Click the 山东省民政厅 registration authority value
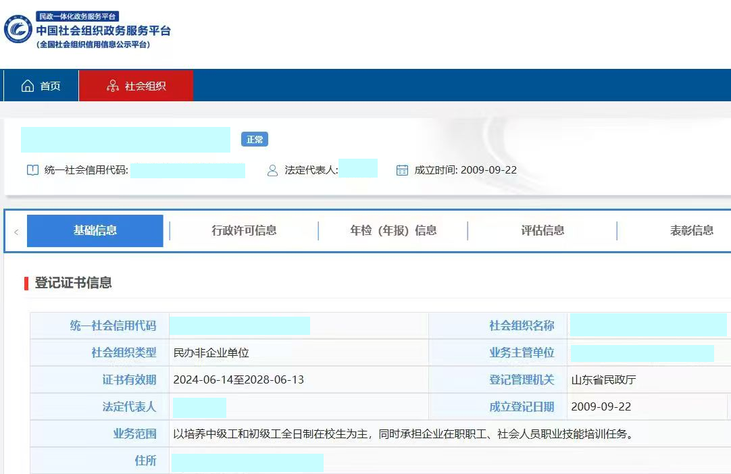Image resolution: width=731 pixels, height=474 pixels. coord(603,379)
